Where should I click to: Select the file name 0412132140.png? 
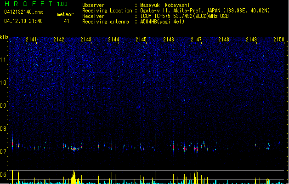tap(23, 12)
